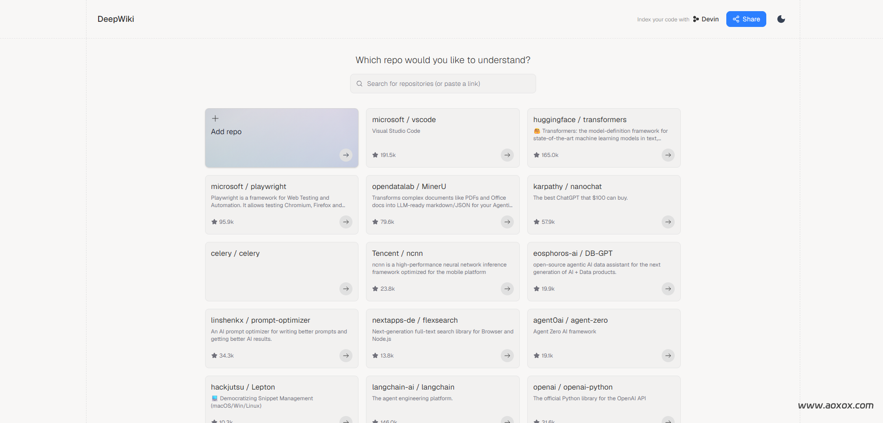883x423 pixels.
Task: Open the microsoft / playwright title
Action: point(249,187)
